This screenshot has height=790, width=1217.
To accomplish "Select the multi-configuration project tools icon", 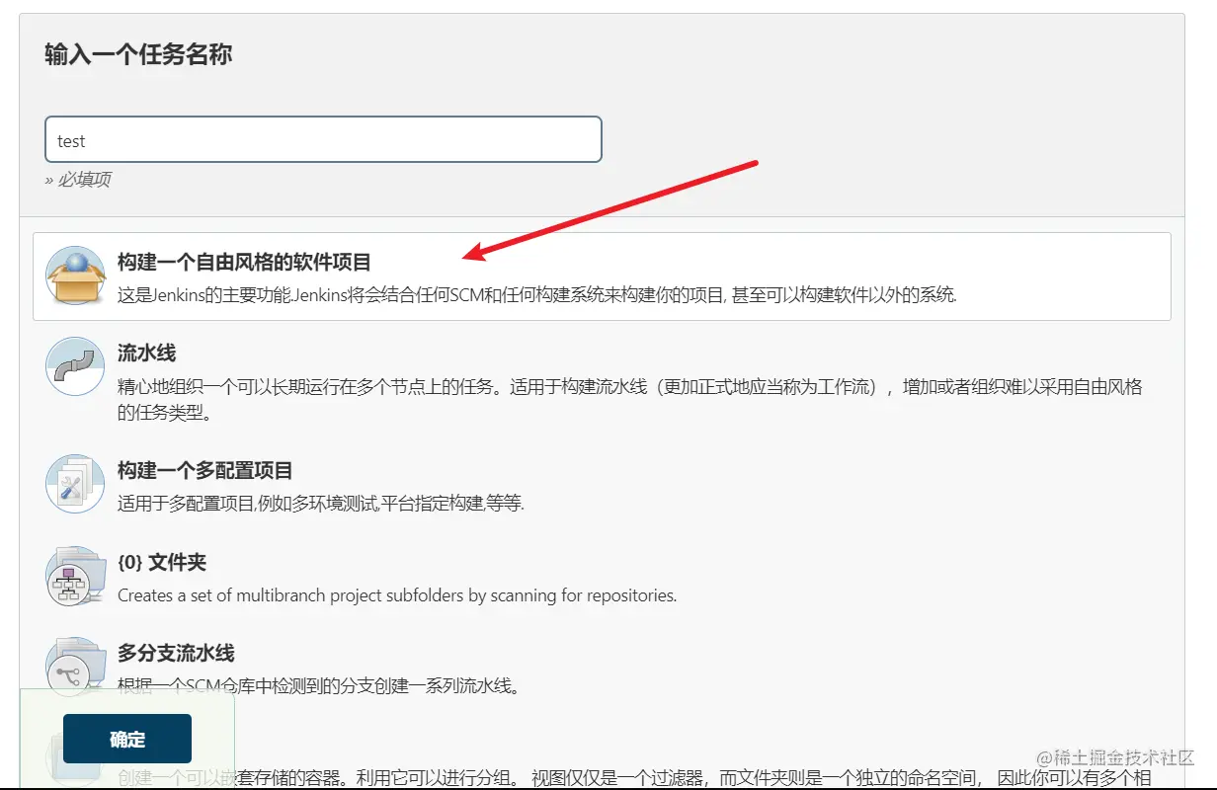I will click(x=75, y=484).
